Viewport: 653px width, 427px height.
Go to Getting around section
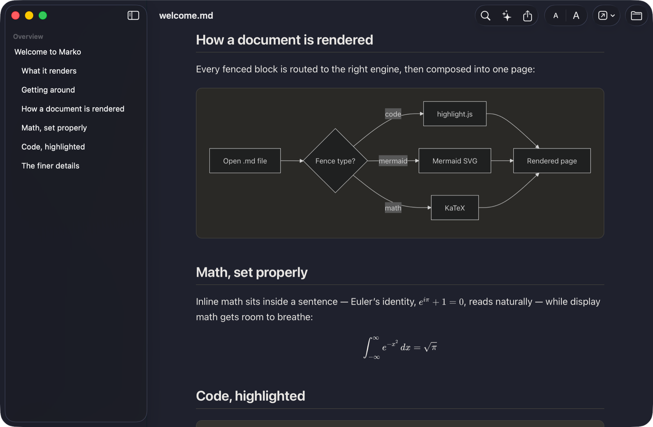(48, 90)
